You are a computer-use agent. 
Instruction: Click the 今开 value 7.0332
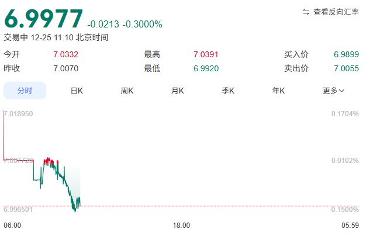(x=66, y=54)
